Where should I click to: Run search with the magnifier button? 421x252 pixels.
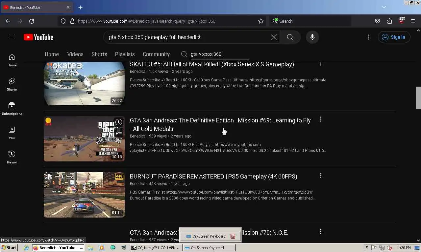pos(290,37)
